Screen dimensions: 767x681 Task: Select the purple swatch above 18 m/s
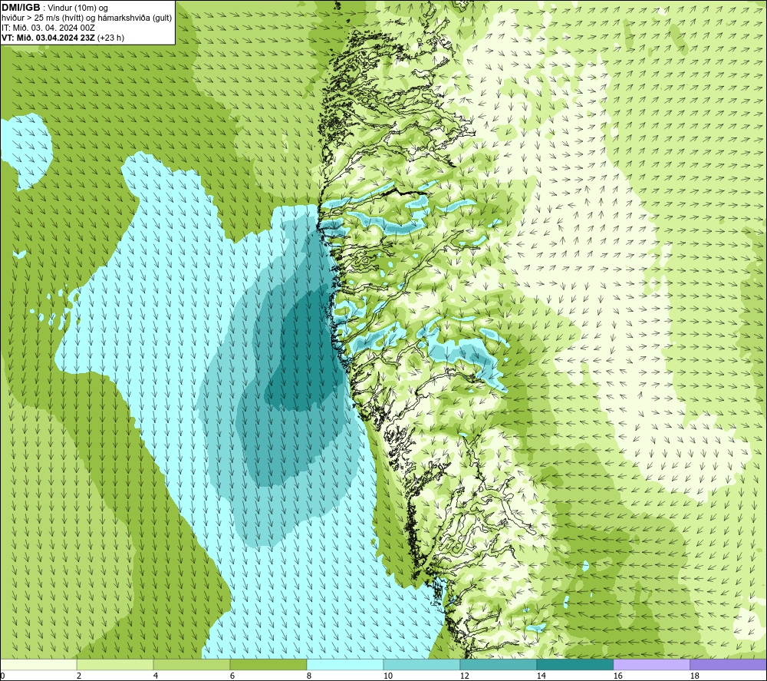(729, 664)
